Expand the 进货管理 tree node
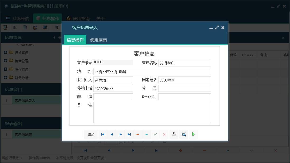Screen dimensions: 290x163 coord(5,52)
